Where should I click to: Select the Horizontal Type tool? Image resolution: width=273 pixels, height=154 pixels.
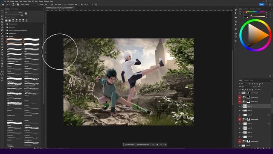pos(2,55)
